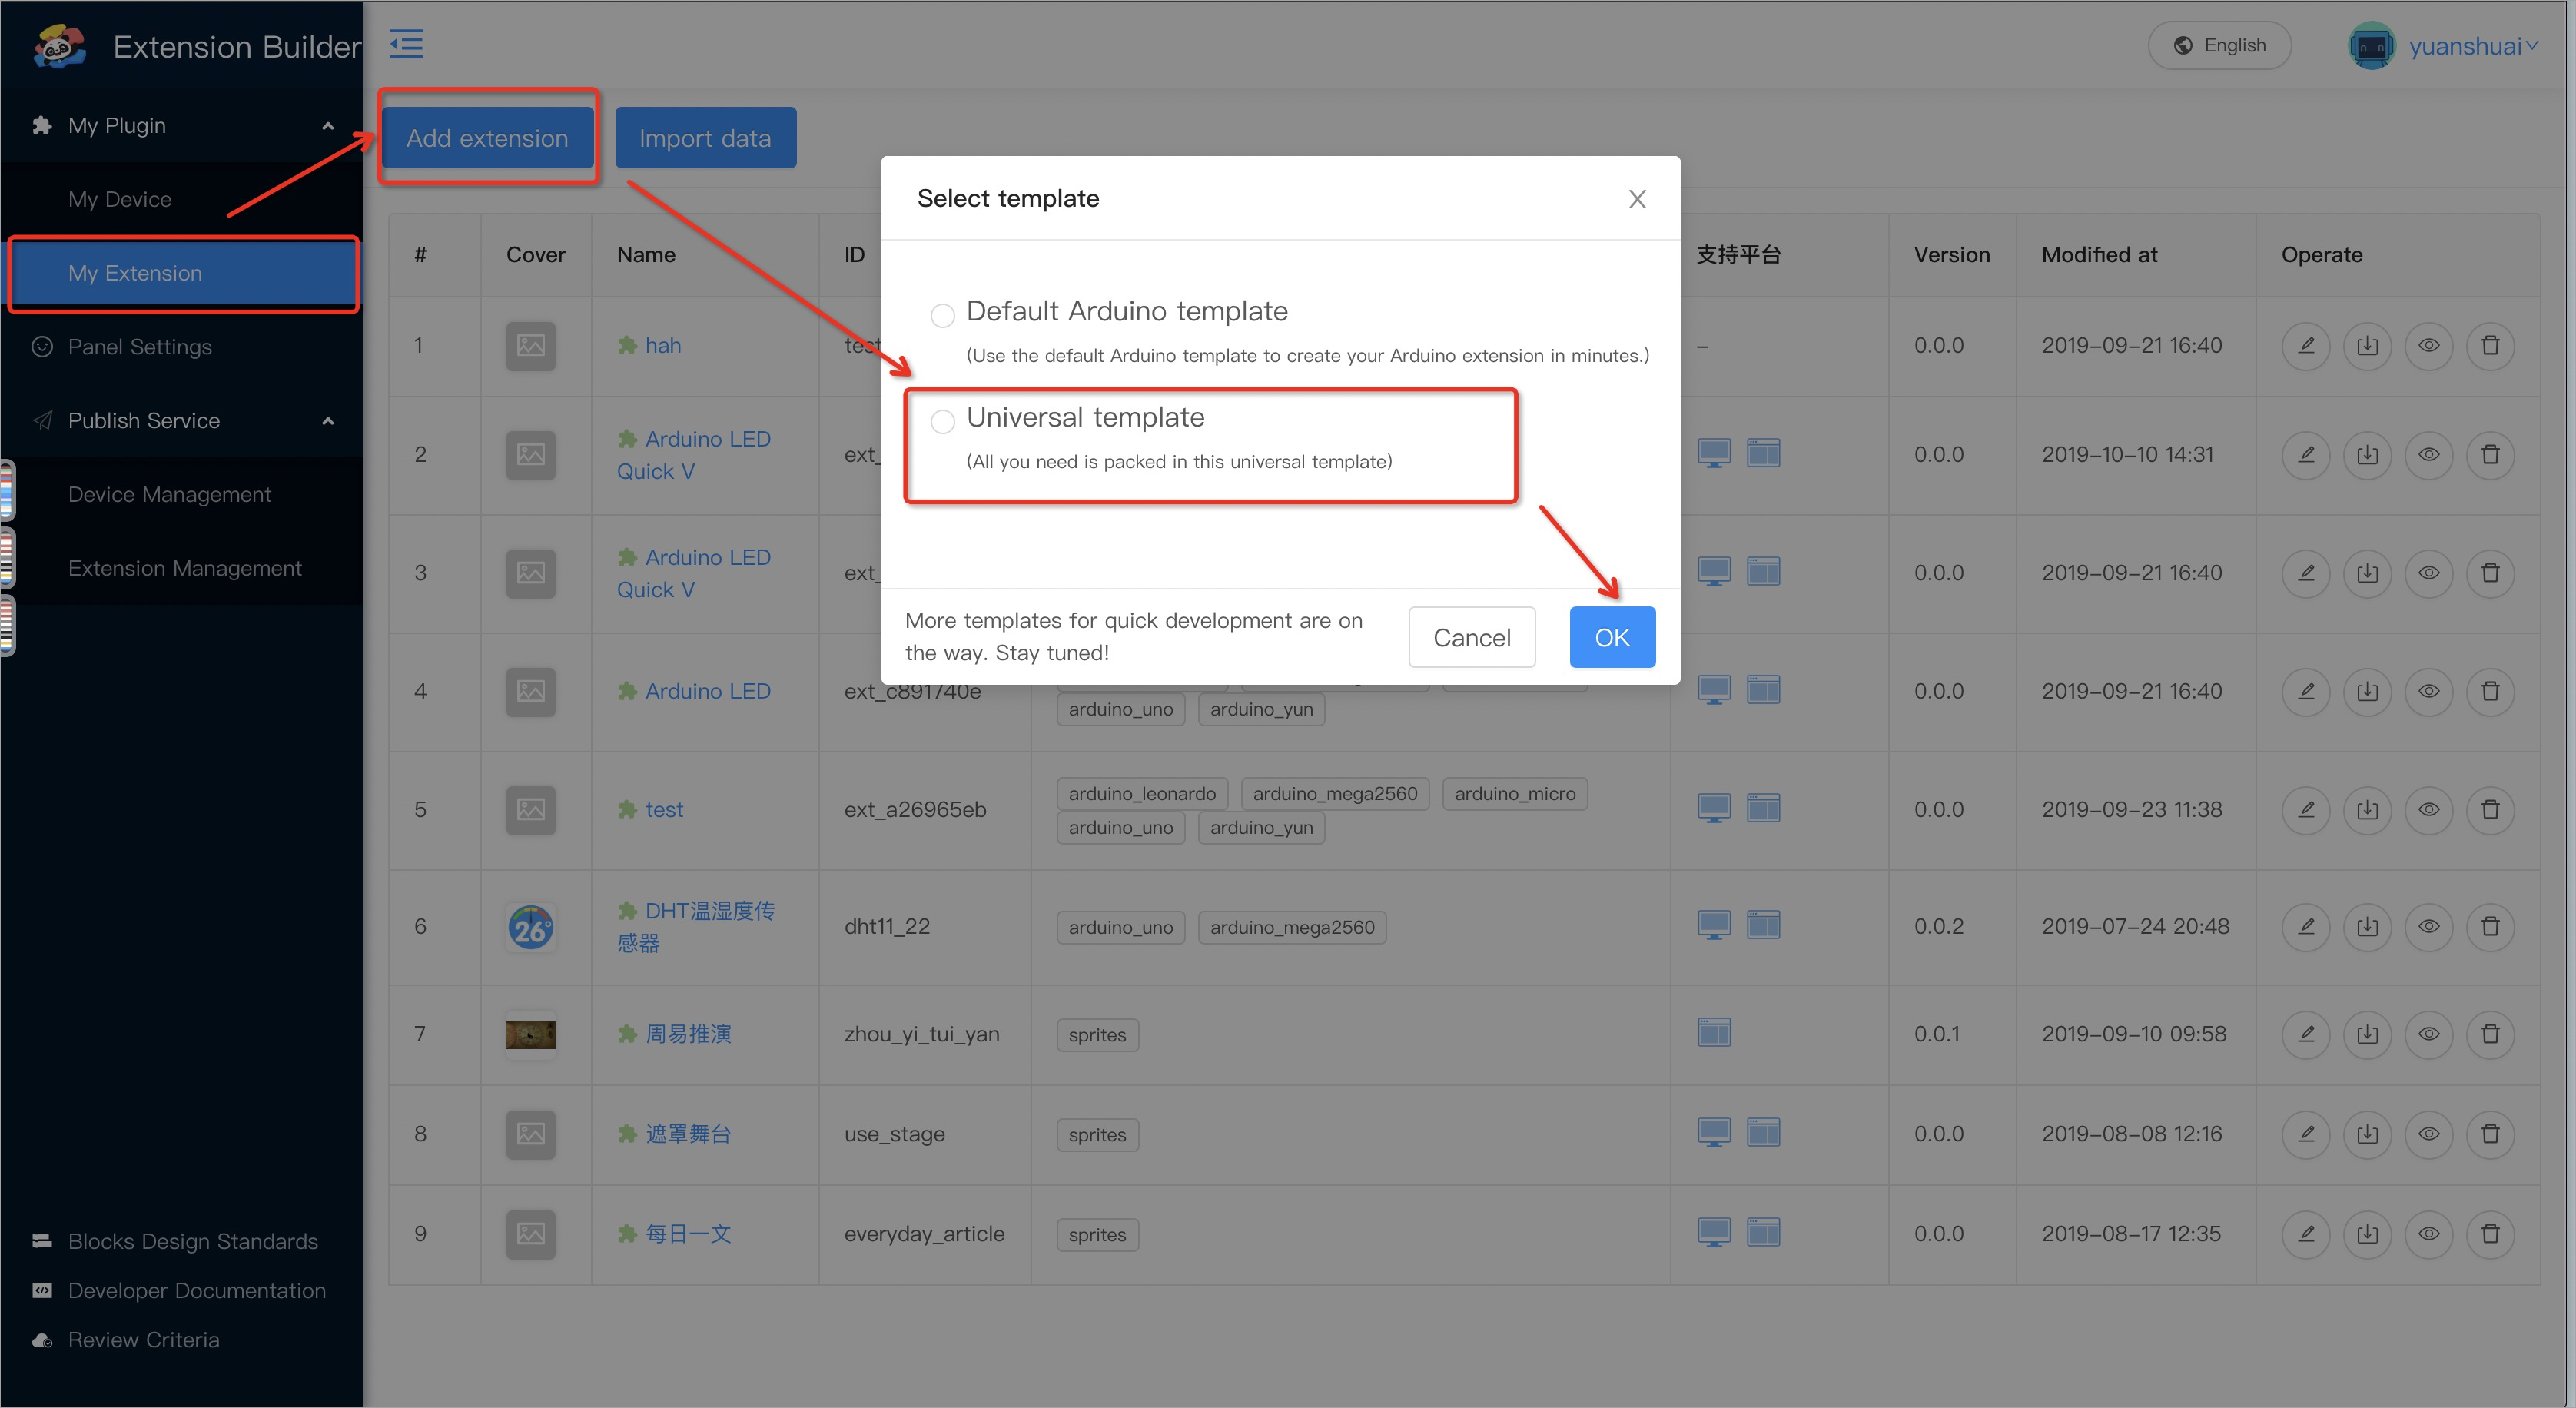Click download icon in 遮罩舞台 row

point(2367,1134)
